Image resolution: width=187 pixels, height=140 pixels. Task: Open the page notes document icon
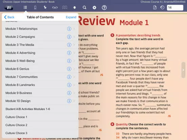point(155,7)
